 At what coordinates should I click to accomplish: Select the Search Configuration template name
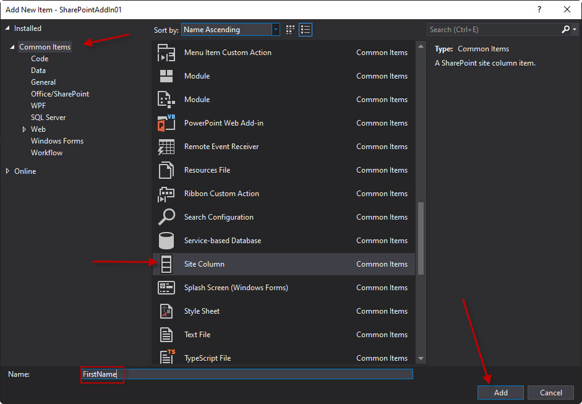click(218, 217)
